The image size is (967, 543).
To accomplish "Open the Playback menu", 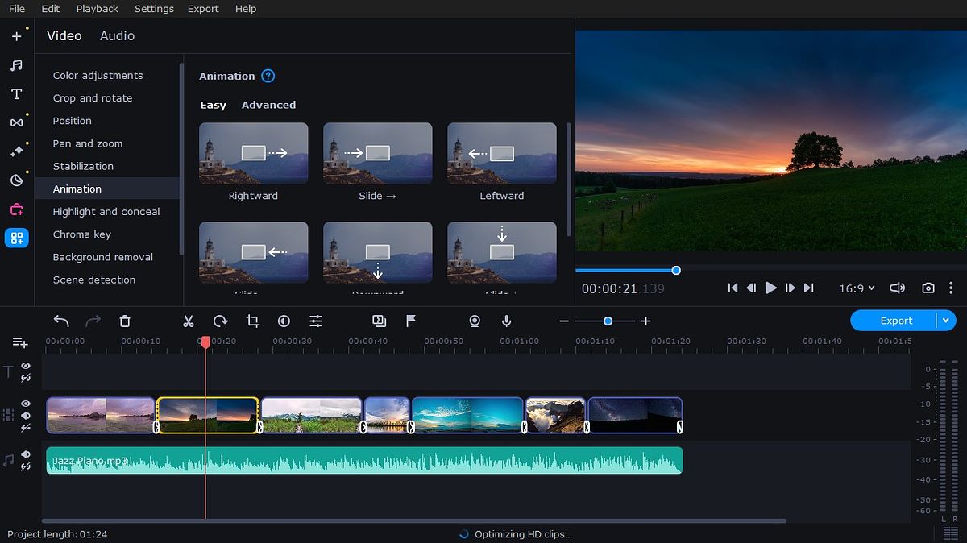I will [x=97, y=9].
